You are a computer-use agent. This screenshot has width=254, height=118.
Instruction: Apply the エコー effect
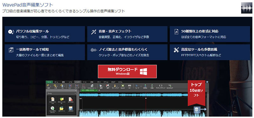coord(70,86)
